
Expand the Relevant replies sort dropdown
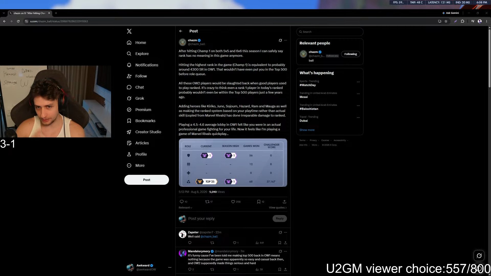185,208
